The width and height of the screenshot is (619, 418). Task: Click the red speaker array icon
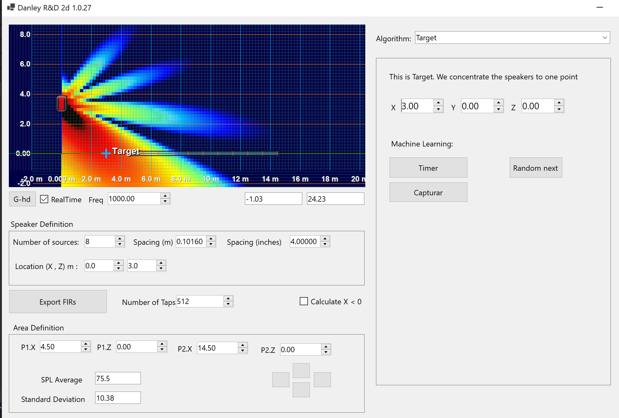61,103
